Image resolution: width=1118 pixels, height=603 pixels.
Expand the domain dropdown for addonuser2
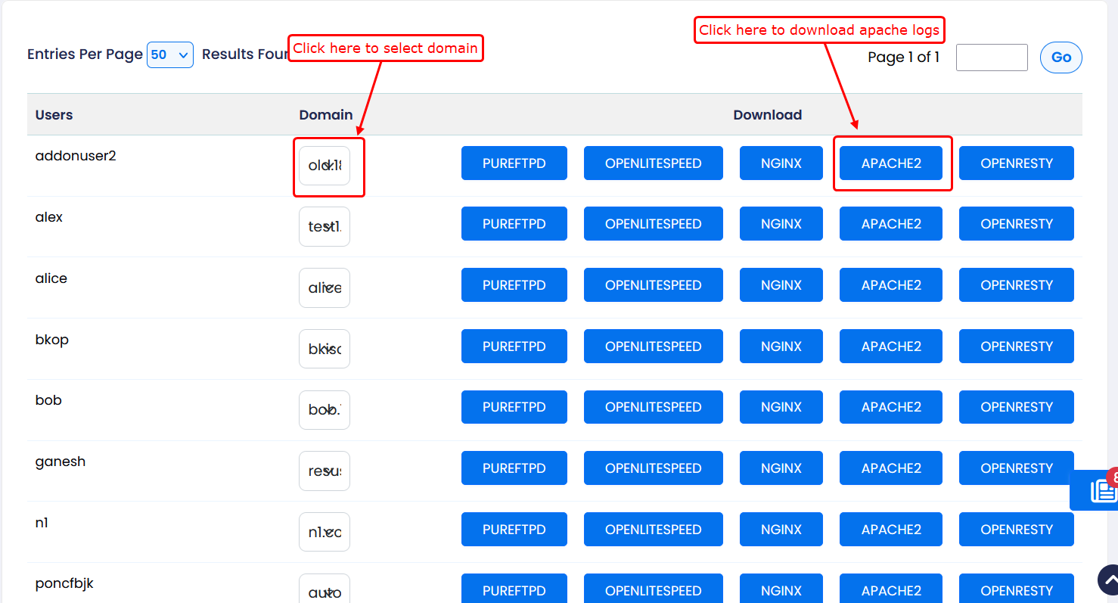pyautogui.click(x=325, y=166)
